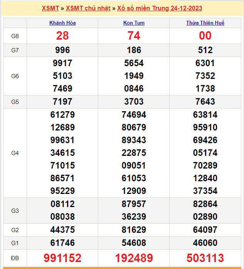Click Kon Tum G7 number 186
This screenshot has width=244, height=269.
point(134,50)
